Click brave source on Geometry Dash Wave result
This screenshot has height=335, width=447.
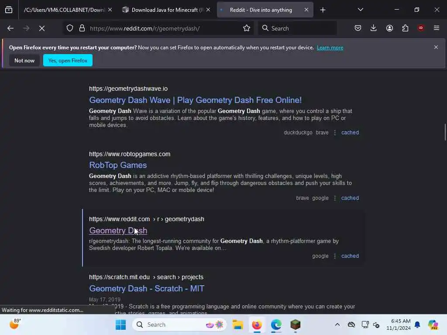click(322, 133)
